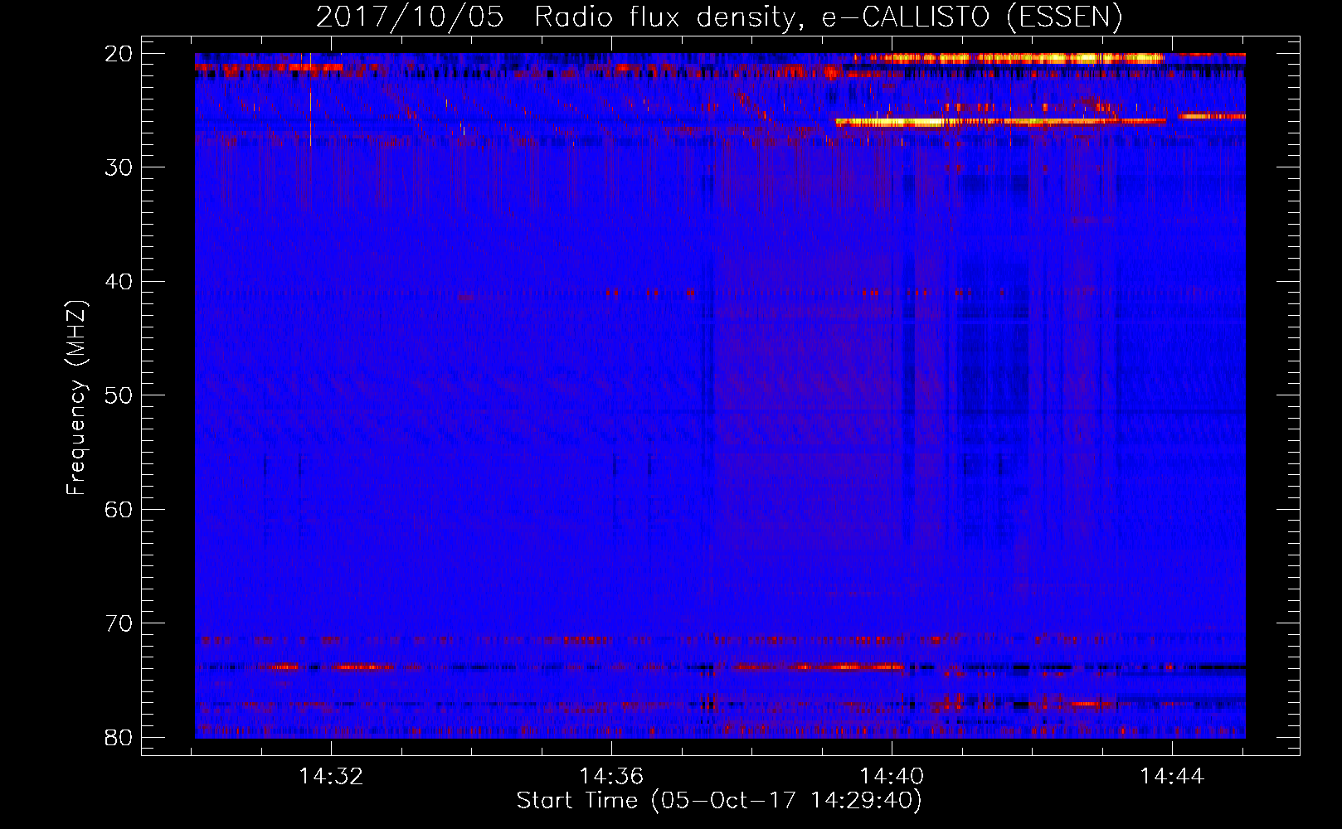The height and width of the screenshot is (829, 1342).
Task: Click the 14:40 time tick label
Action: click(892, 777)
